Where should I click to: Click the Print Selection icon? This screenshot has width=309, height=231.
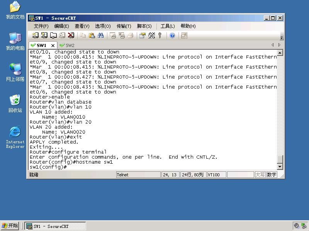(122, 35)
